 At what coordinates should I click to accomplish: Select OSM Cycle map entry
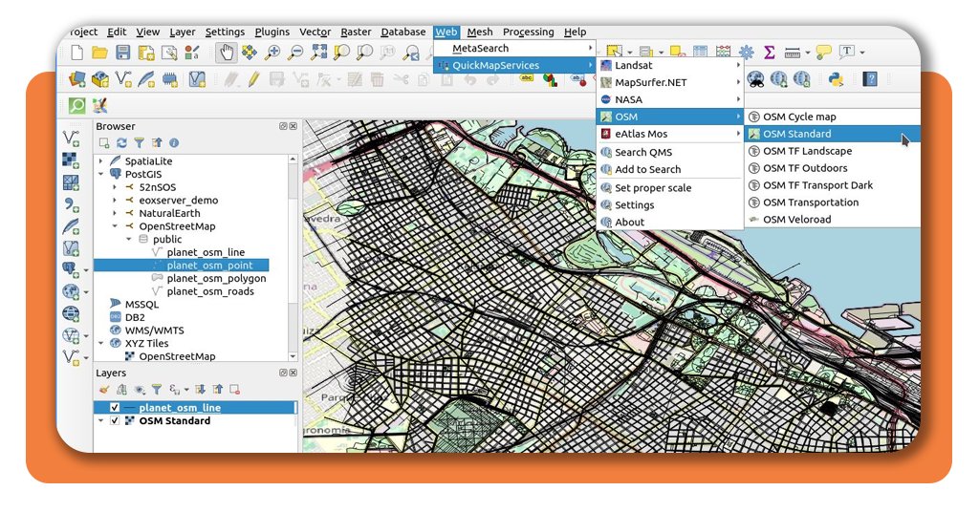pyautogui.click(x=832, y=117)
